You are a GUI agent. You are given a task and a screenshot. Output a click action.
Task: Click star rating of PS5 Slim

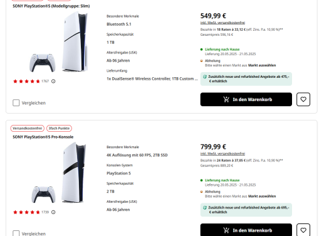(26, 81)
